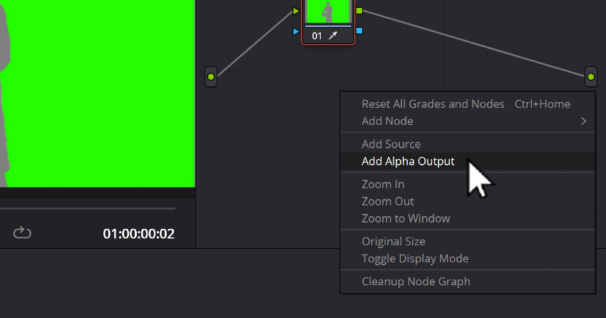606x318 pixels.
Task: Open the Add Node submenu
Action: point(467,121)
